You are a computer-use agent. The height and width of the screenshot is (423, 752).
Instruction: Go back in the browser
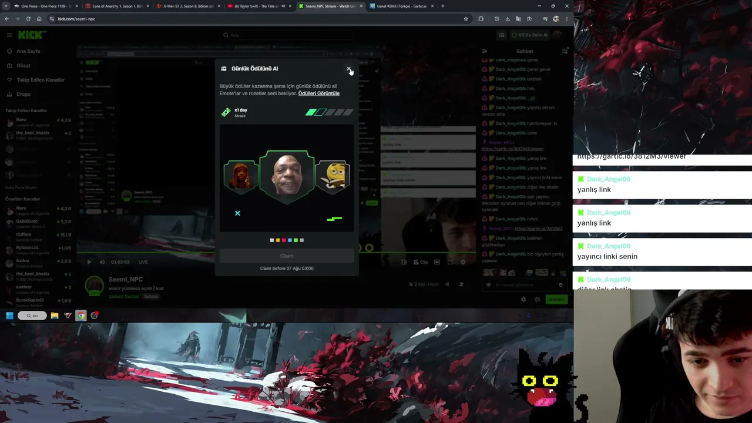click(x=6, y=19)
